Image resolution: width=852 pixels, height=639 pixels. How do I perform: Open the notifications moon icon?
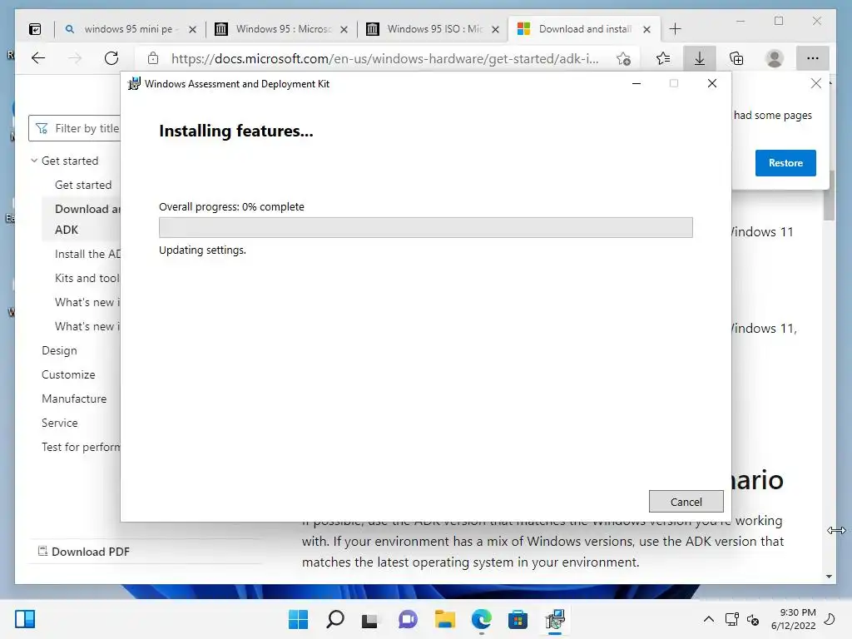pos(830,619)
